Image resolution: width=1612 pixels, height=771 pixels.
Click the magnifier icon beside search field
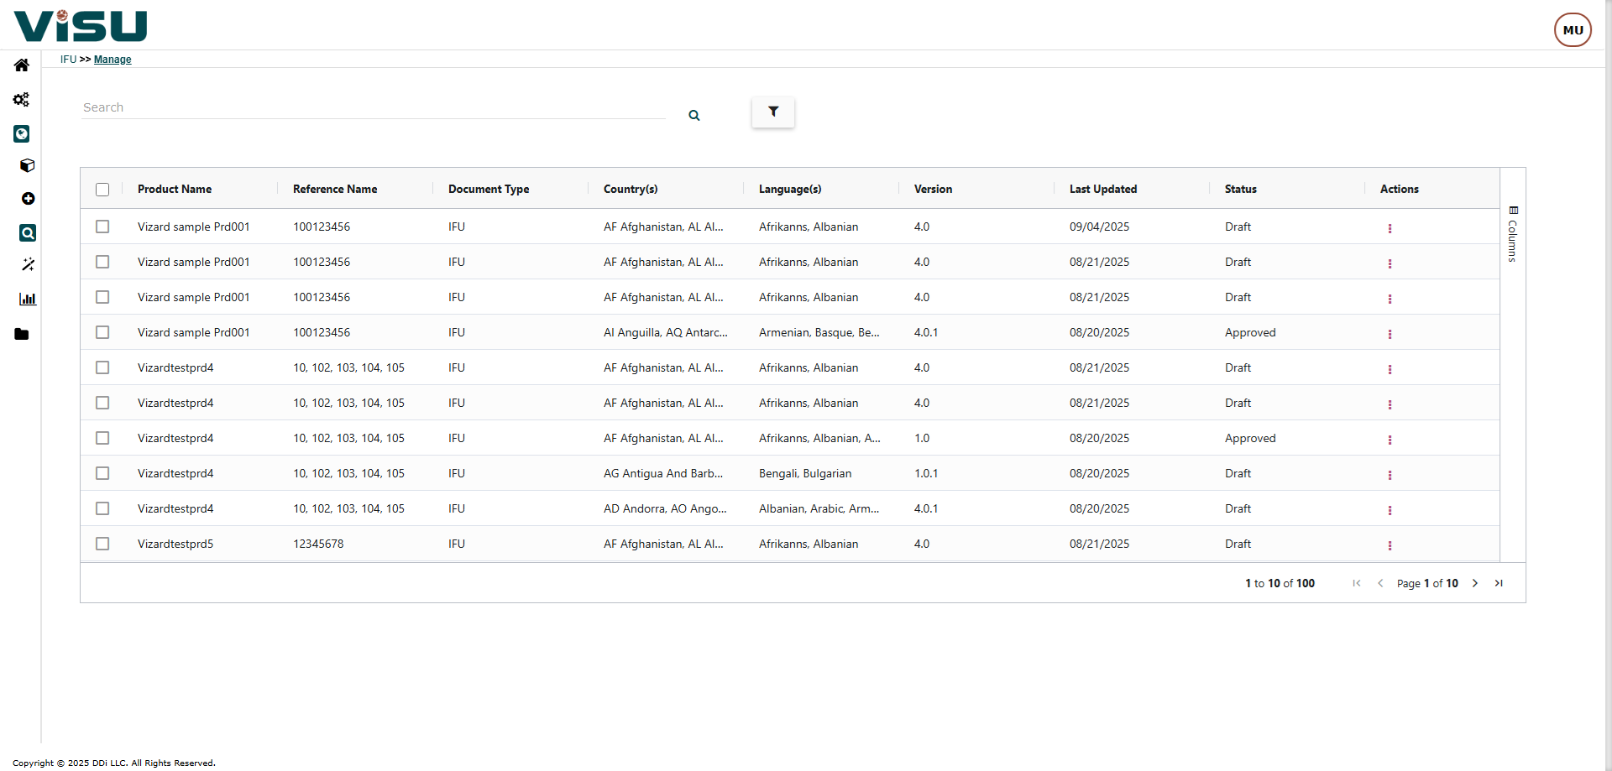click(x=694, y=116)
